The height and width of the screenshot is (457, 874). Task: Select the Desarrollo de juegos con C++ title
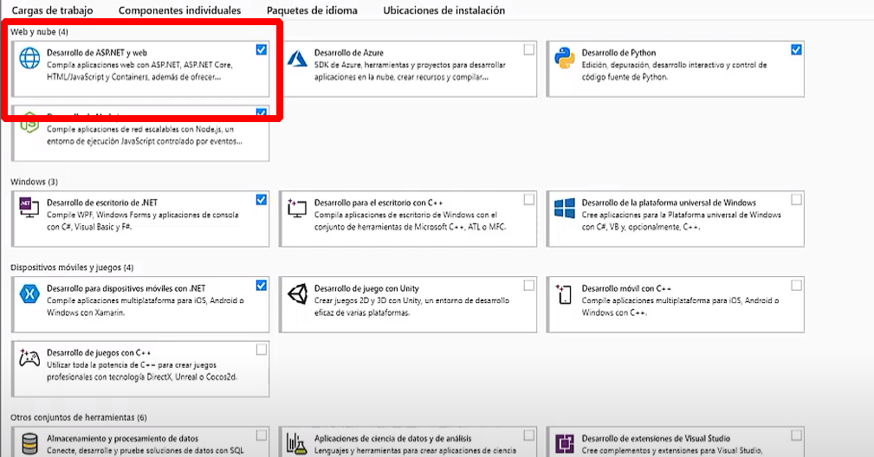99,353
